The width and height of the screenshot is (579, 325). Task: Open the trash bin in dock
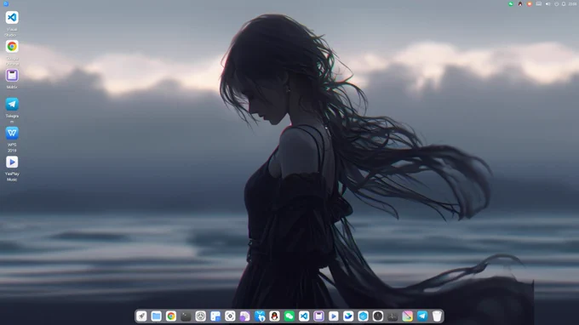click(437, 316)
